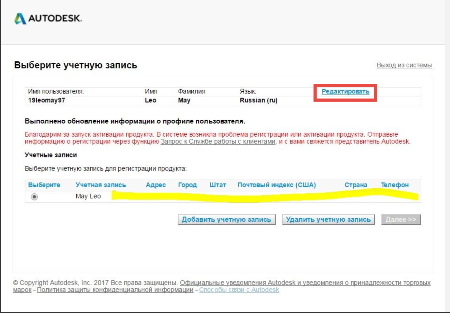
Task: Open Способы связи с Autodesk link
Action: click(x=239, y=290)
